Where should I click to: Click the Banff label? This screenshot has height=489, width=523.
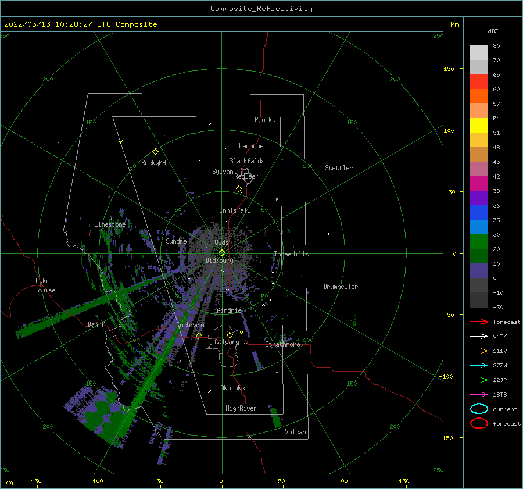96,324
